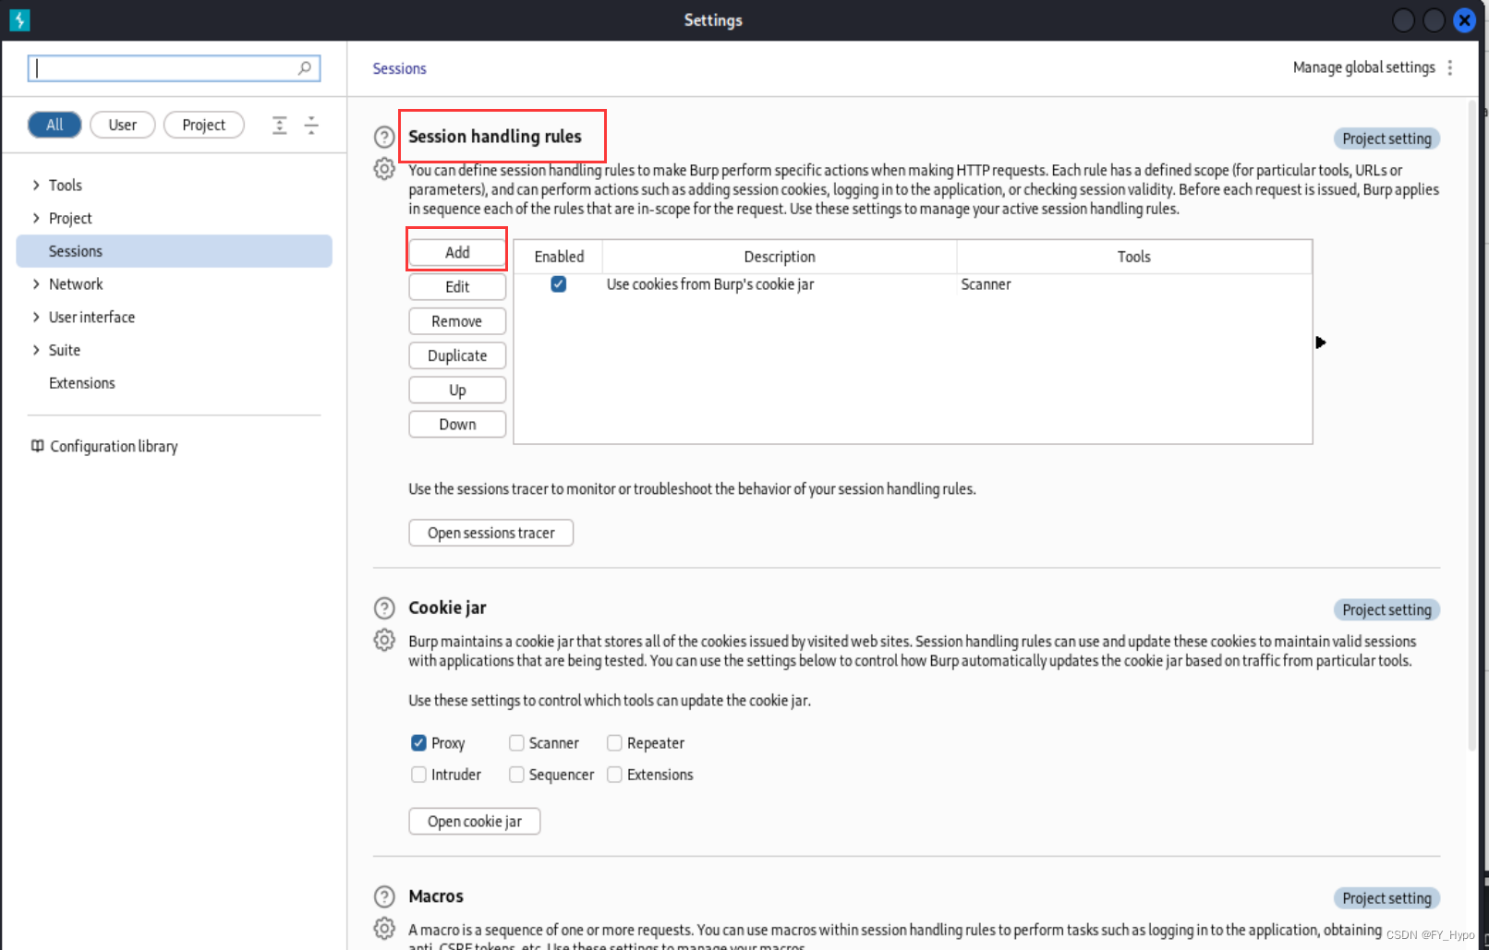Click the Sessions breadcrumb link
1489x950 pixels.
coord(399,68)
